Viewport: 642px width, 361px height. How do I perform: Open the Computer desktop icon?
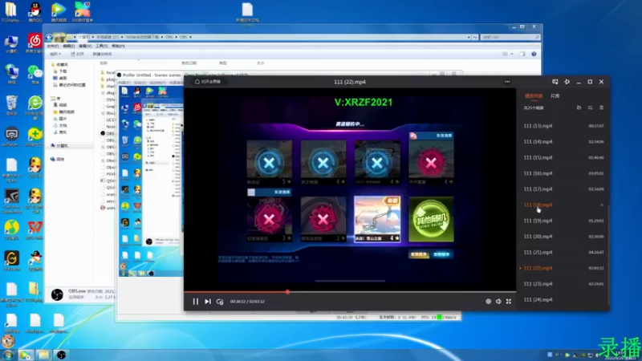[x=11, y=43]
